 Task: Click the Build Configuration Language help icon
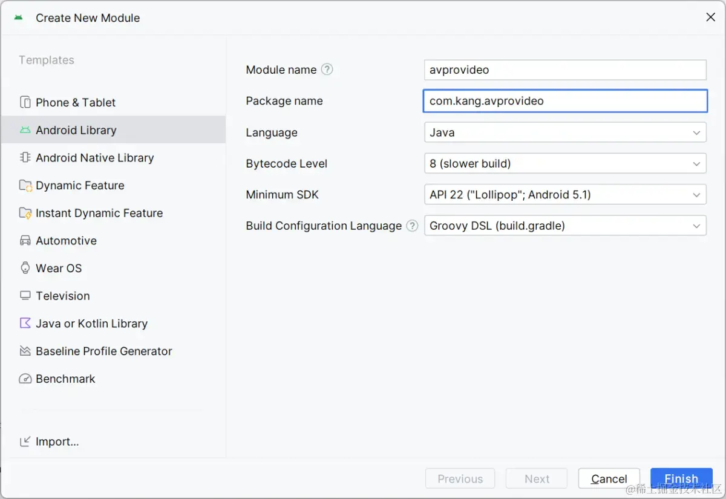[412, 226]
